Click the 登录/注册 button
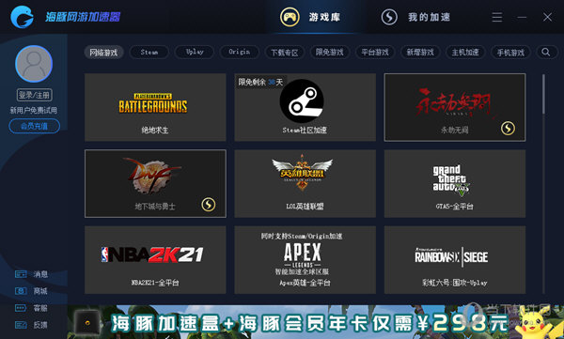This screenshot has width=564, height=339. click(34, 95)
